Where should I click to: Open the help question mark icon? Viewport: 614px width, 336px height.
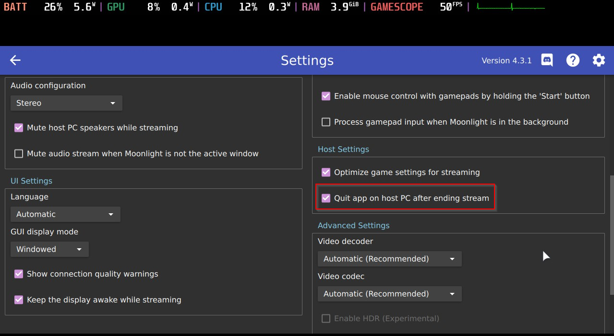[x=573, y=60]
